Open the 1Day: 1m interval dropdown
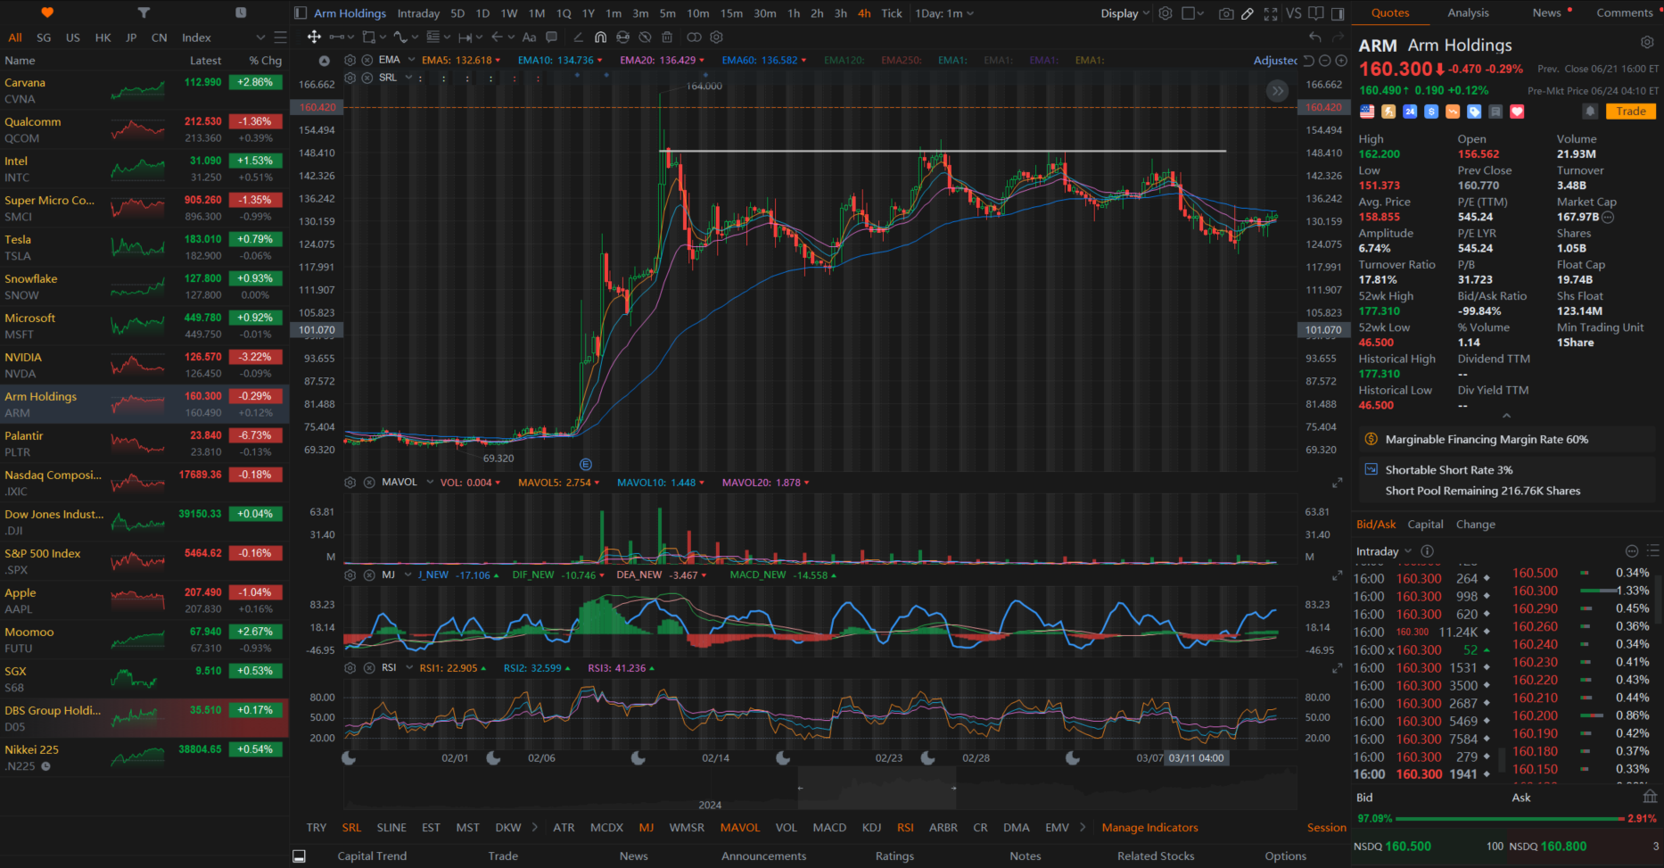Viewport: 1664px width, 868px height. pos(944,13)
